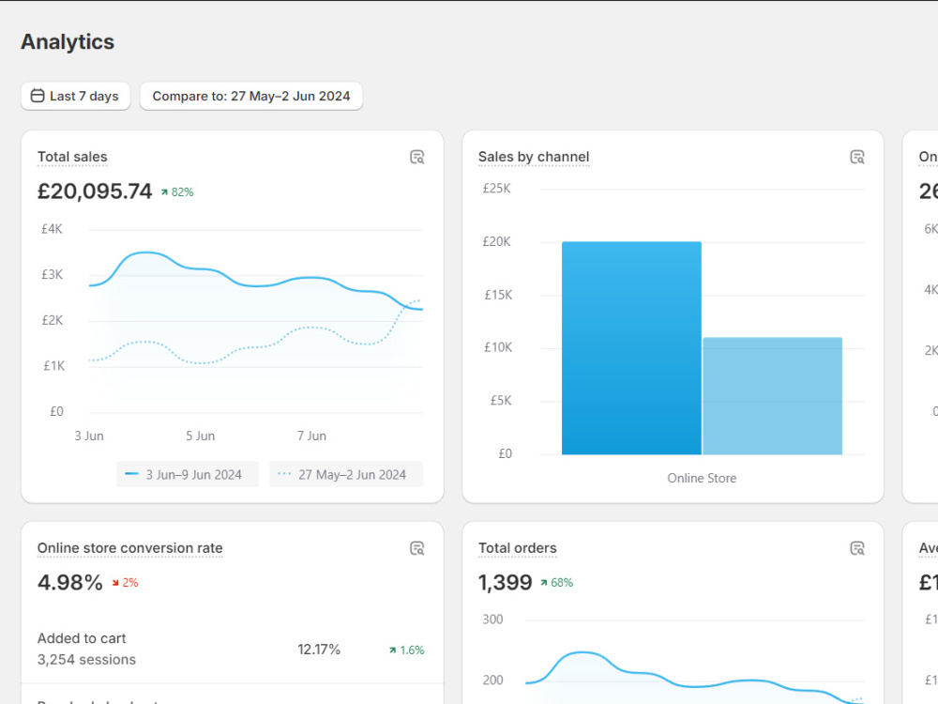Click Online store conversion rate title
Viewport: 938px width, 704px height.
pyautogui.click(x=129, y=548)
